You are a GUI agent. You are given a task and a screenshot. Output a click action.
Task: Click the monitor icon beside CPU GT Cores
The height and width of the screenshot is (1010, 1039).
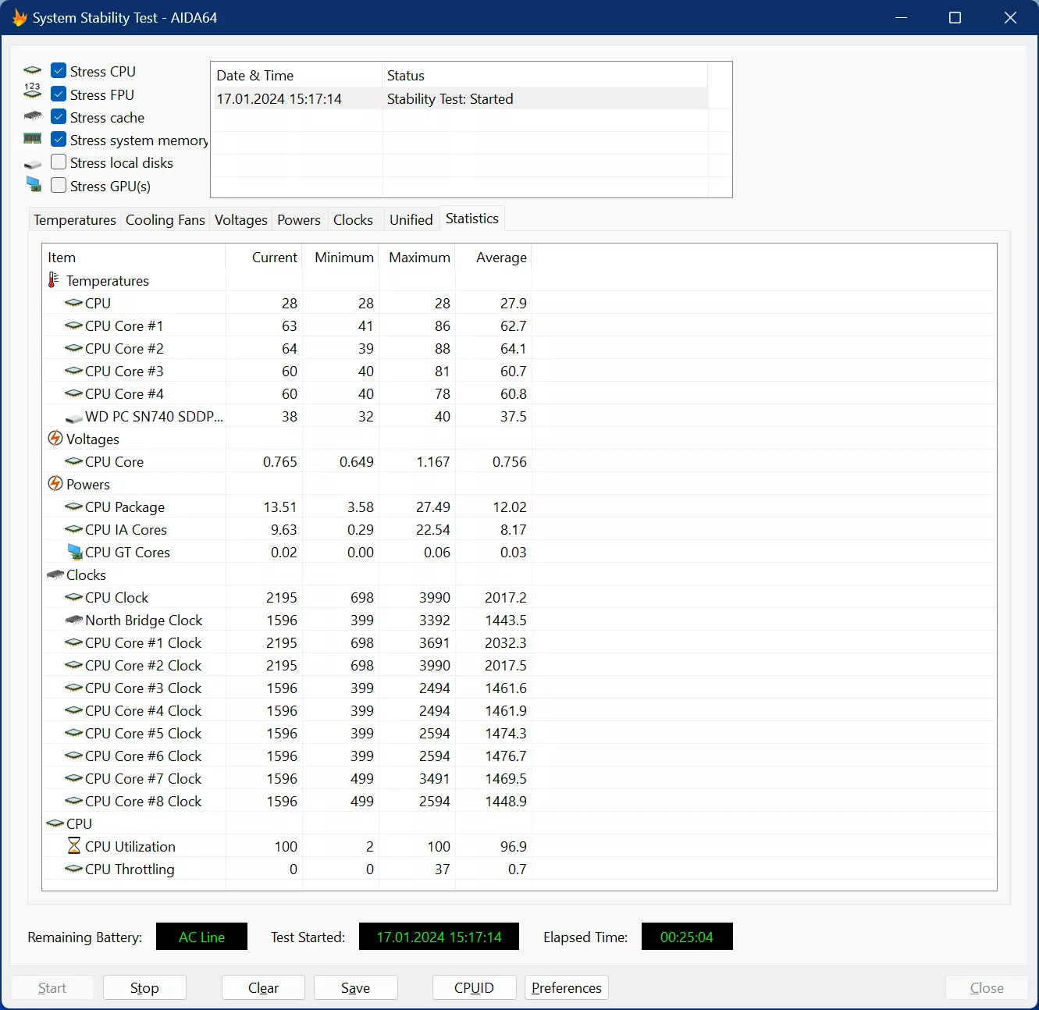(x=75, y=552)
